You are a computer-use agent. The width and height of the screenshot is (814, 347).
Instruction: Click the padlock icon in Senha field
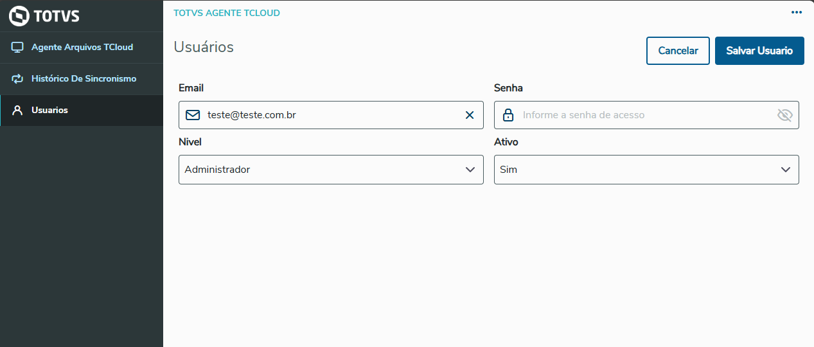click(x=508, y=115)
